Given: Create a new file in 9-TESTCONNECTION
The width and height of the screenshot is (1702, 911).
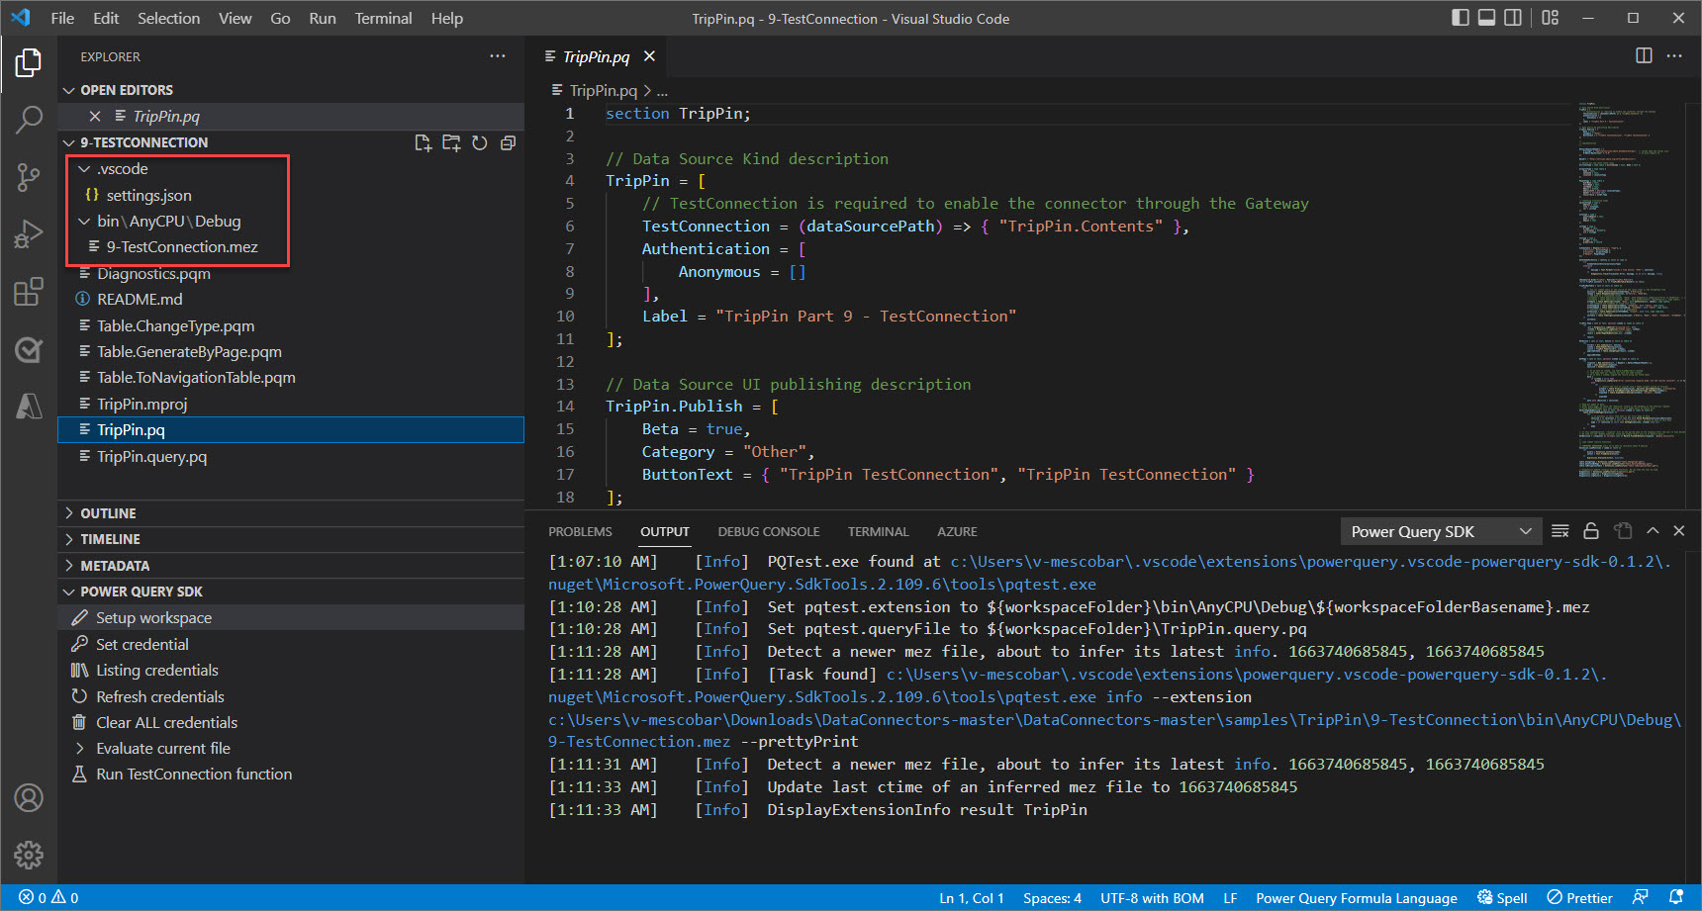Looking at the screenshot, I should click(423, 142).
